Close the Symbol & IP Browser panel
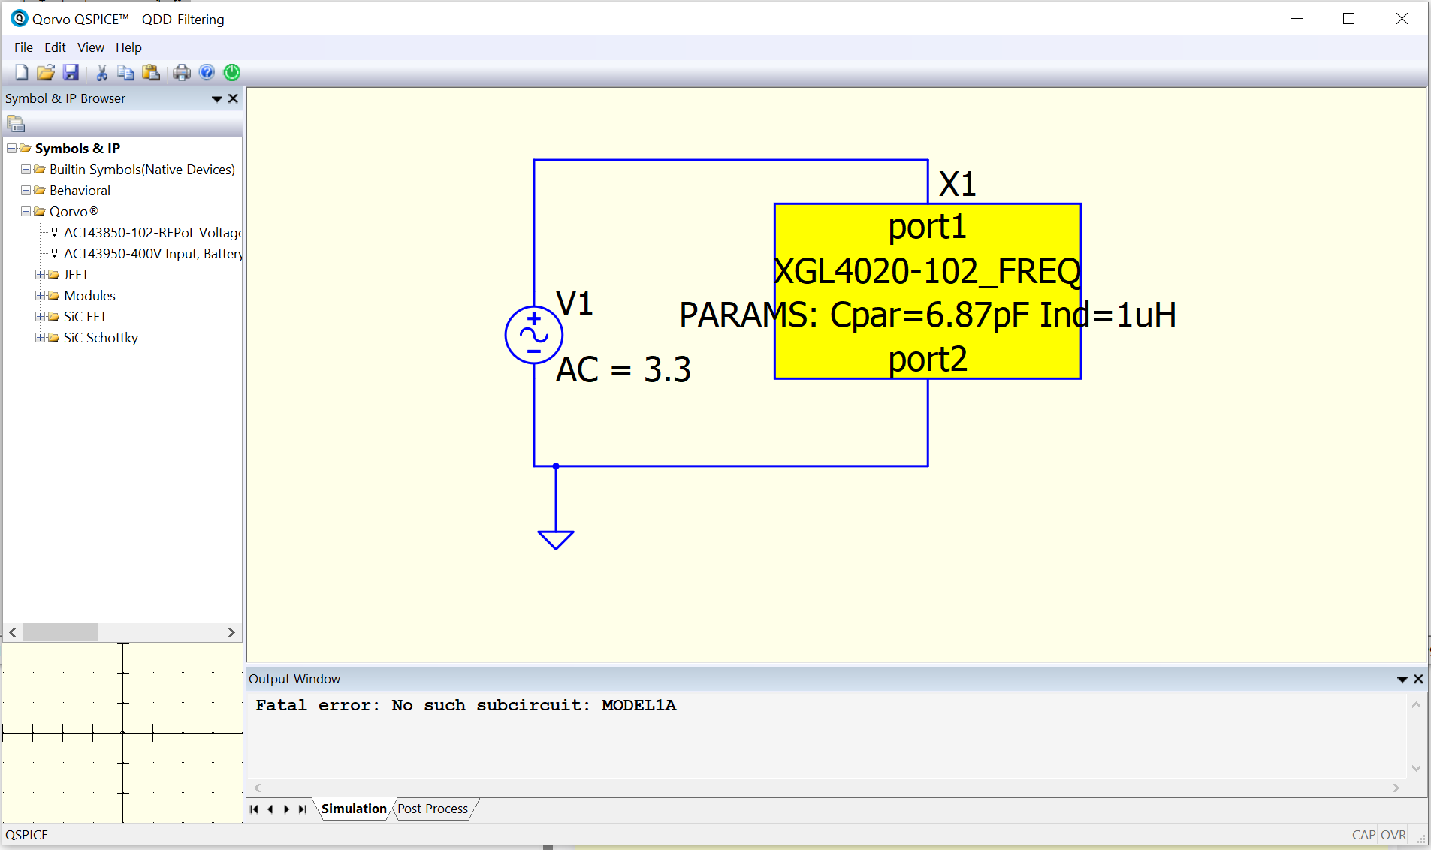Image resolution: width=1431 pixels, height=850 pixels. [233, 98]
